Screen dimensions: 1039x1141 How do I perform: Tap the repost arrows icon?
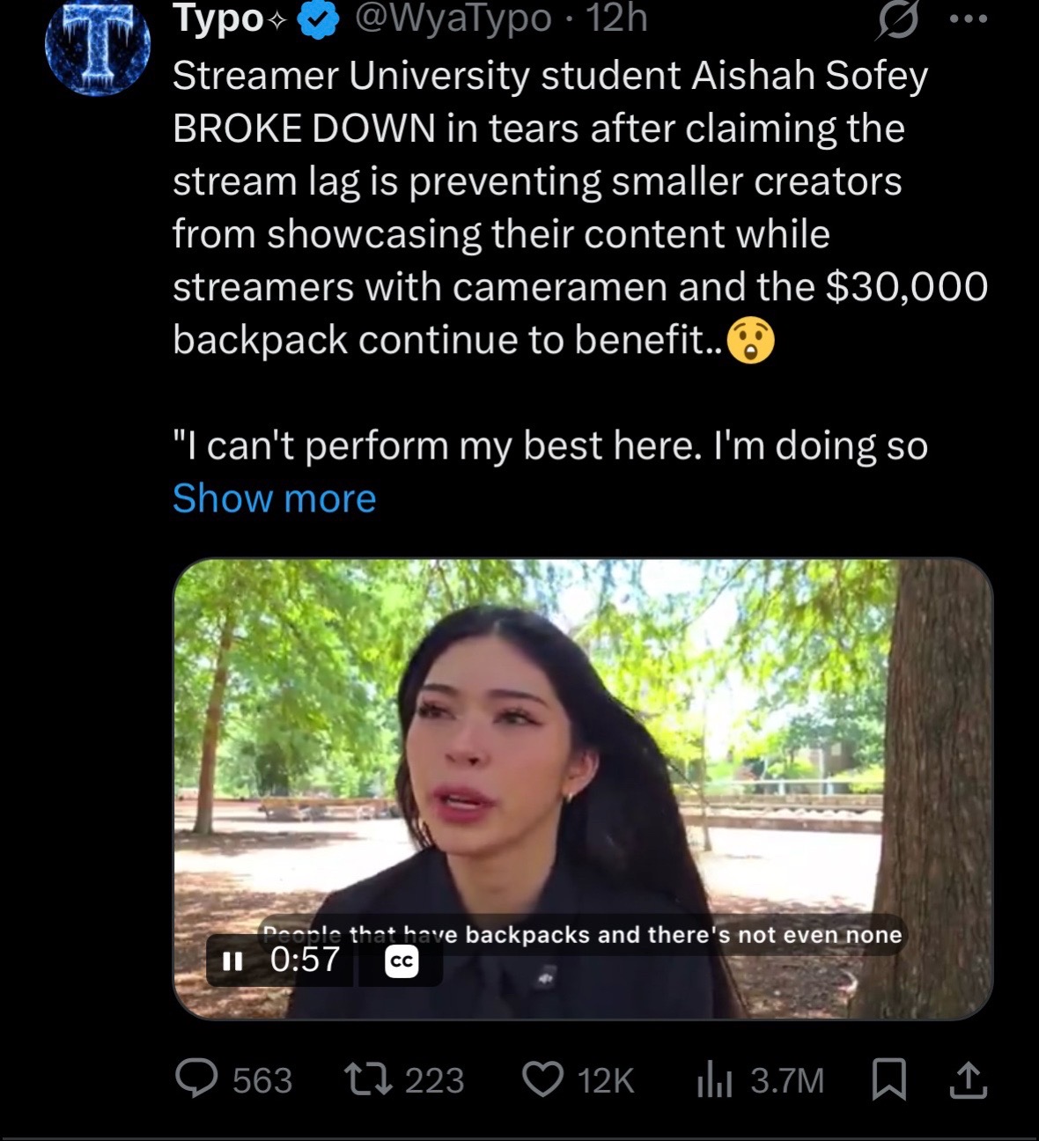pos(368,1079)
